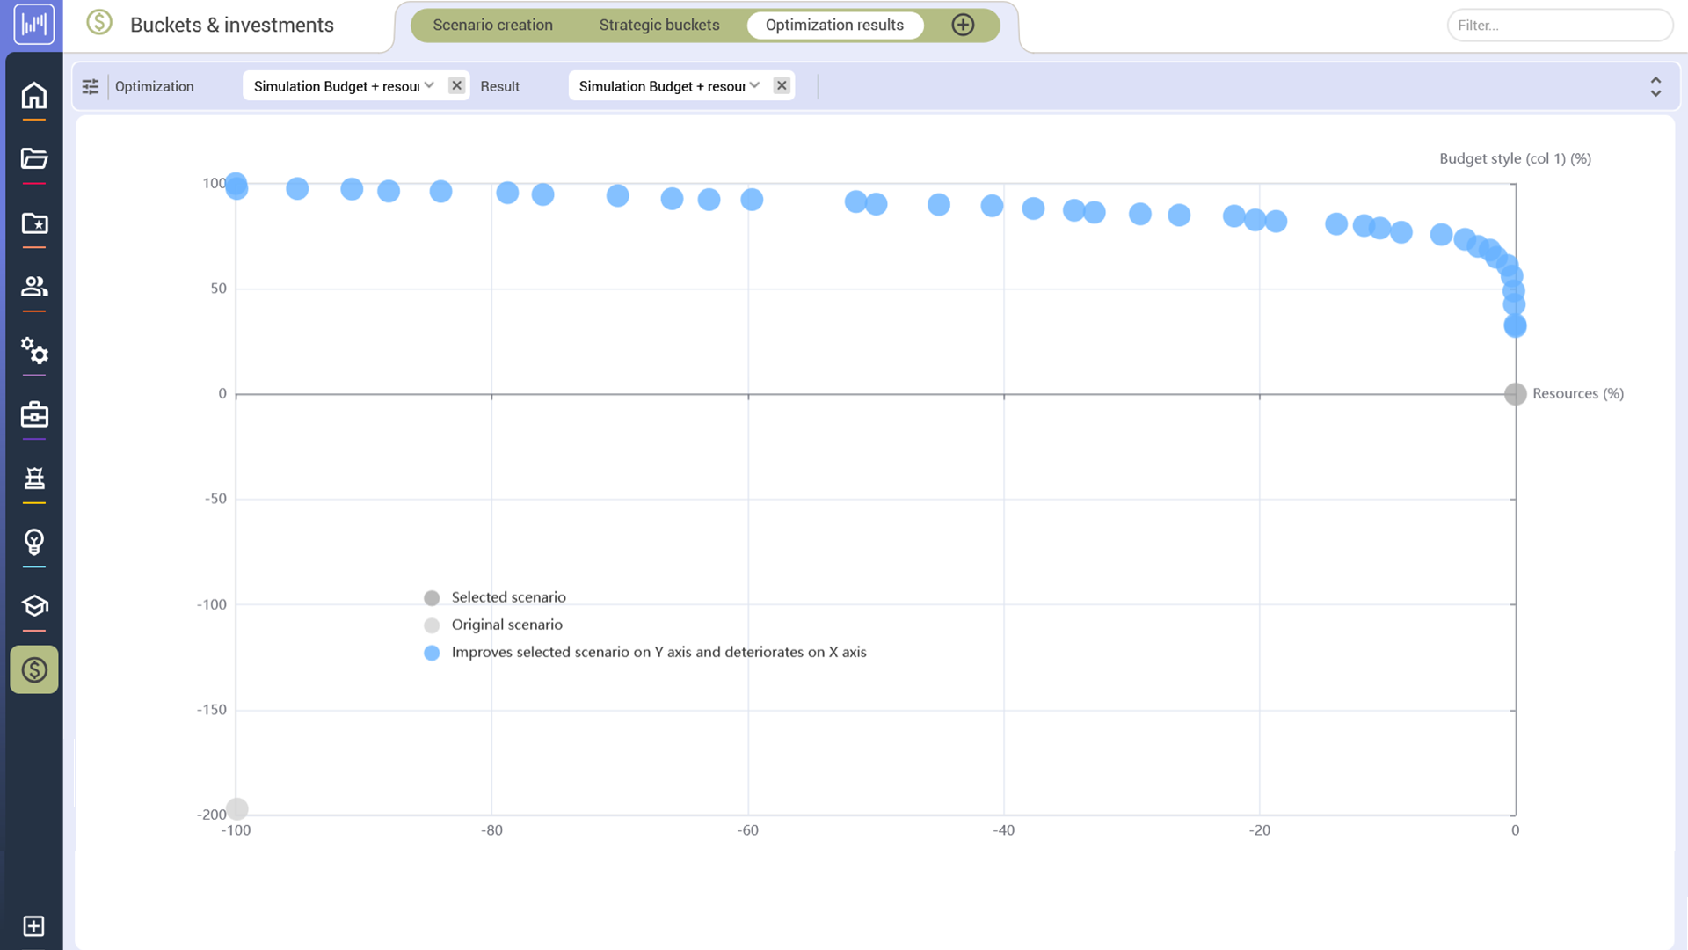Image resolution: width=1688 pixels, height=950 pixels.
Task: Switch to the Scenario creation tab
Action: click(x=492, y=25)
